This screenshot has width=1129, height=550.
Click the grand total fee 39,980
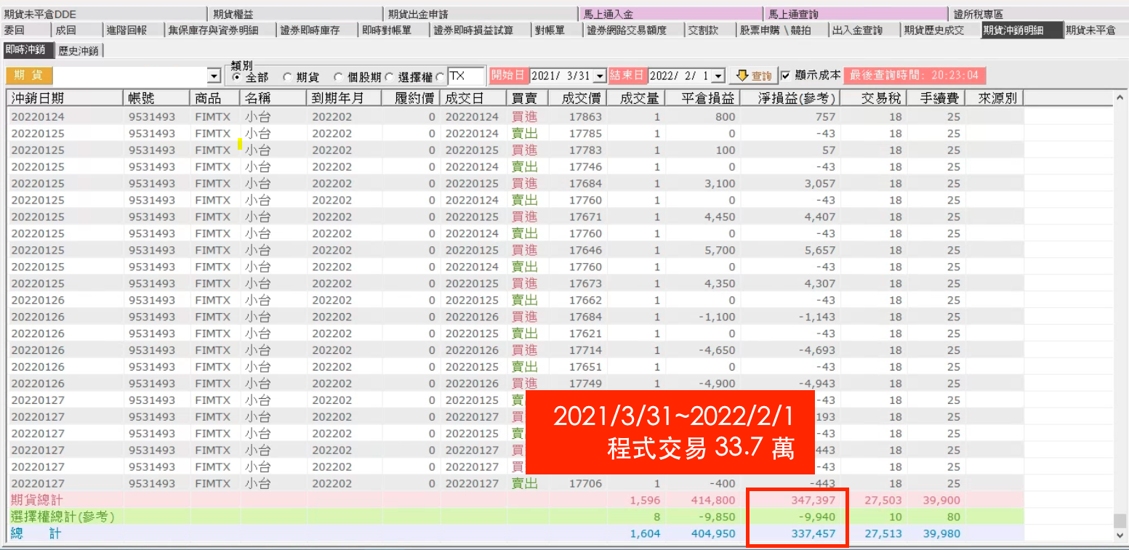tap(940, 534)
